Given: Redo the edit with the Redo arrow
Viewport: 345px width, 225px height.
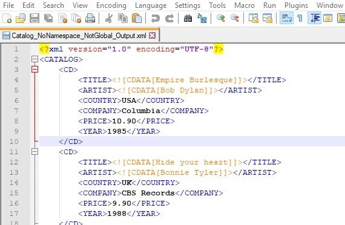Looking at the screenshot, I should 169,18.
